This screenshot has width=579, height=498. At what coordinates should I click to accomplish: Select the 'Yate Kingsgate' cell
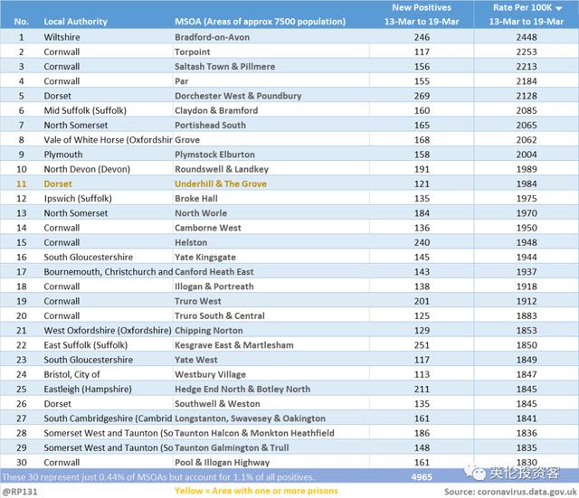pos(205,258)
